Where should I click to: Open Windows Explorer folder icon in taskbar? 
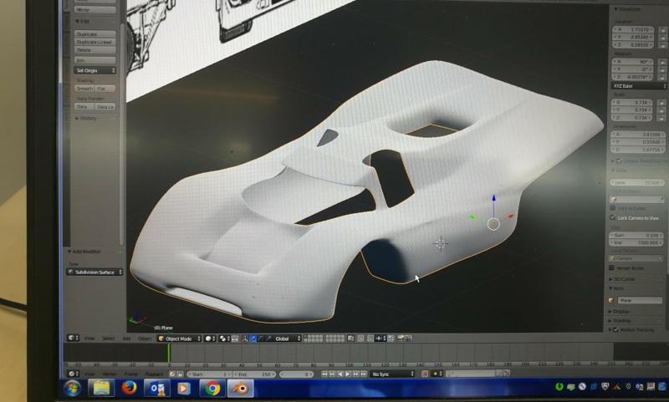tap(101, 389)
